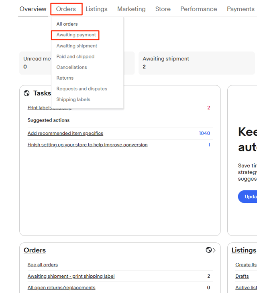Screen dimensions: 257x293
Task: Open Cancellations from the Orders menu
Action: point(71,67)
